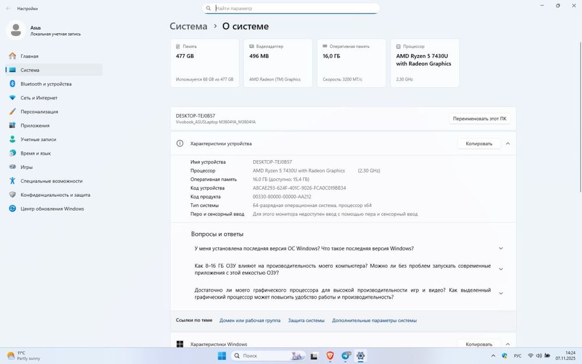Click the back arrow in title bar
This screenshot has width=582, height=364.
(8, 8)
